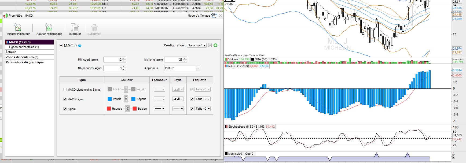
Task: Click the save configuration floppy icon
Action: coord(210,45)
